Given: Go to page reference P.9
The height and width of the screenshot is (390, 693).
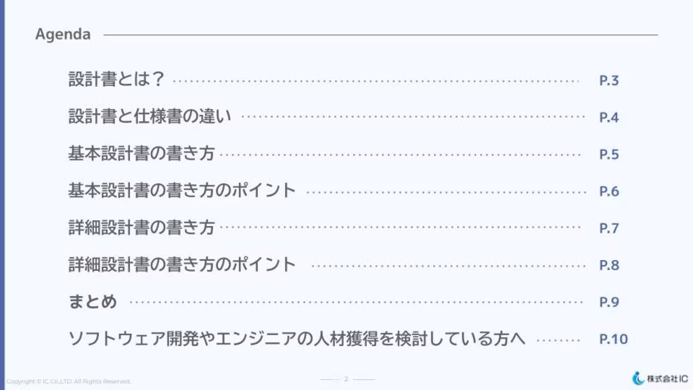Looking at the screenshot, I should [x=609, y=302].
